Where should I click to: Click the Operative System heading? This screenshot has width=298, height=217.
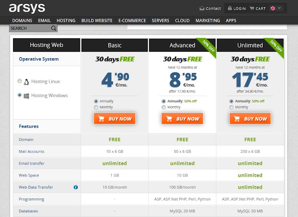[39, 59]
